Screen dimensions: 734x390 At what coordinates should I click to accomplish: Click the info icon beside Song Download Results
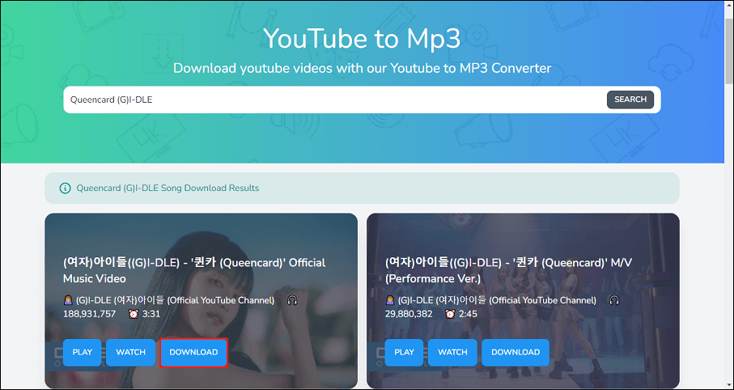click(x=65, y=189)
